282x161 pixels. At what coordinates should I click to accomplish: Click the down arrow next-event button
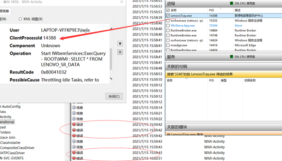[x=120, y=52]
